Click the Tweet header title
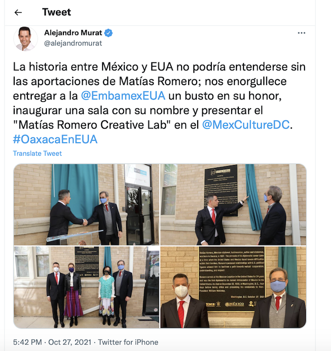The image size is (331, 351). (56, 12)
